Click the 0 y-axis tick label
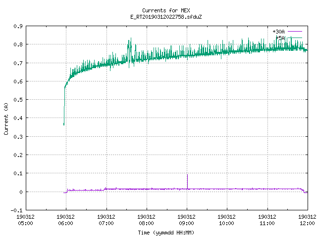The height and width of the screenshot is (237, 317). pyautogui.click(x=21, y=192)
